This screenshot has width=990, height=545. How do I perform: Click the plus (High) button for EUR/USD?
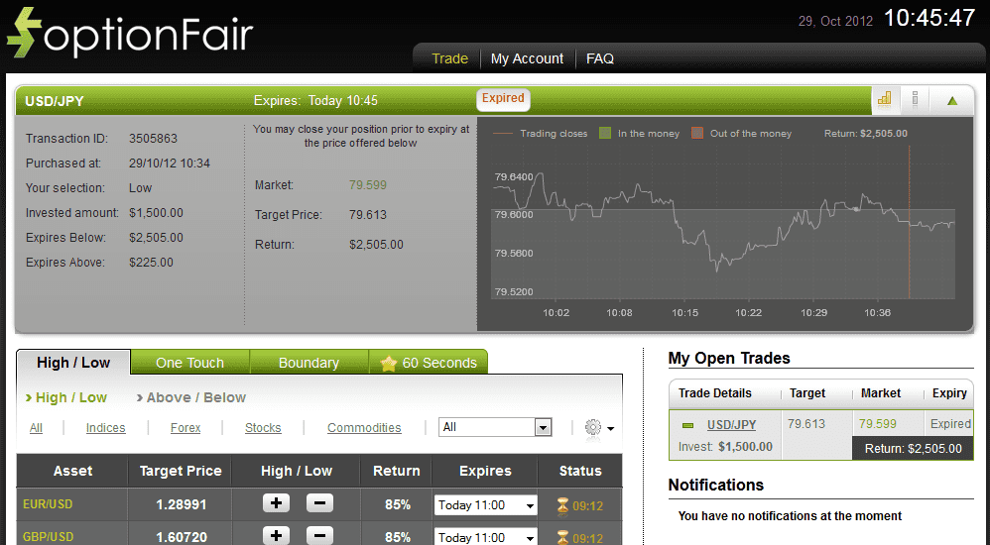pyautogui.click(x=276, y=503)
